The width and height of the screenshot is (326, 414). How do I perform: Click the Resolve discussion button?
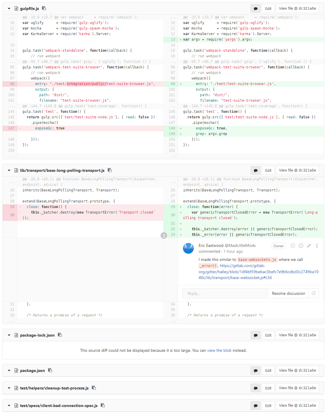pos(288,293)
